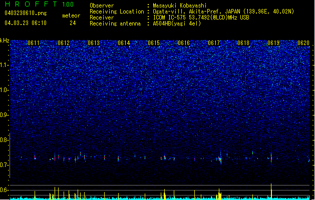315x200 pixels.
Task: Click the Observer label
Action: 102,5
